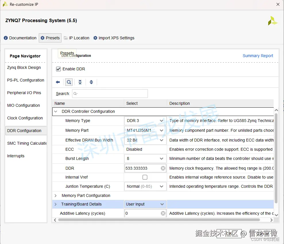
Task: Open Clock Configuration page
Action: pyautogui.click(x=25, y=118)
